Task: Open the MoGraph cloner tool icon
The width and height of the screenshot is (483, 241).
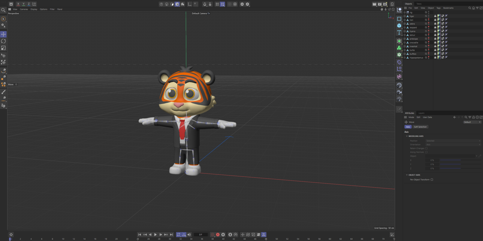Action: 399,48
